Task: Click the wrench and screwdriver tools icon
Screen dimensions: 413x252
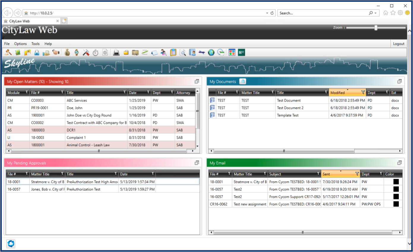Action: (86, 52)
